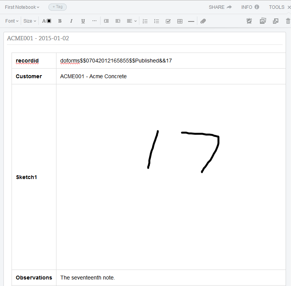The width and height of the screenshot is (291, 286).
Task: Open the First Notebook dropdown
Action: (22, 7)
